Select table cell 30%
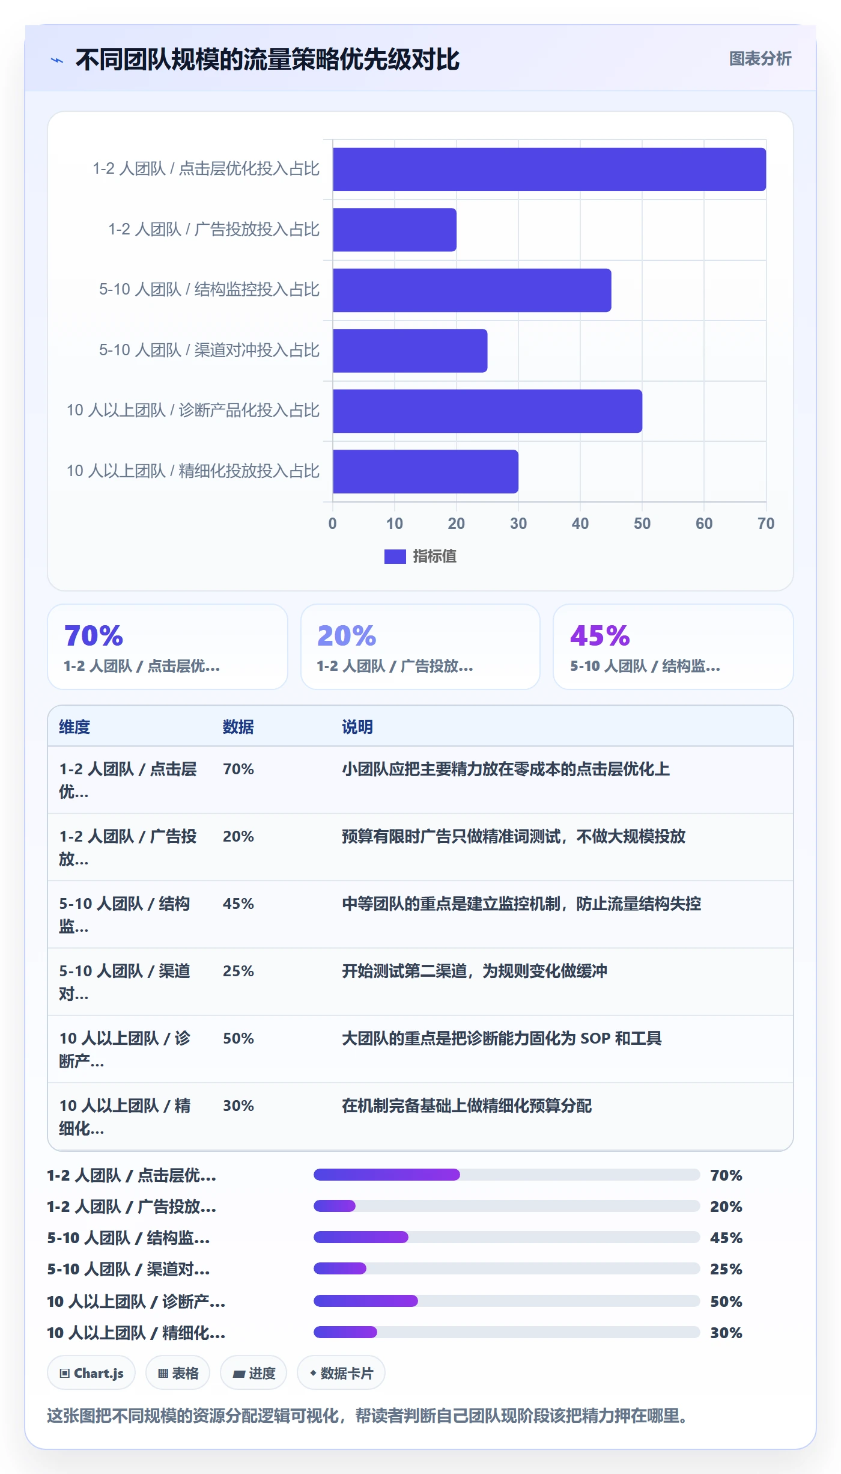The image size is (841, 1474). tap(238, 1105)
